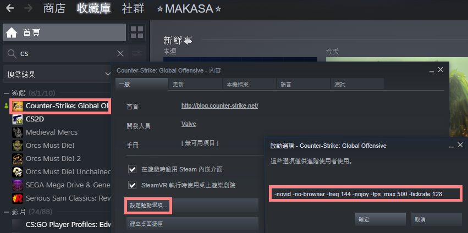The height and width of the screenshot is (233, 468).
Task: Click the home icon on 首頁 button
Action: coord(12,32)
